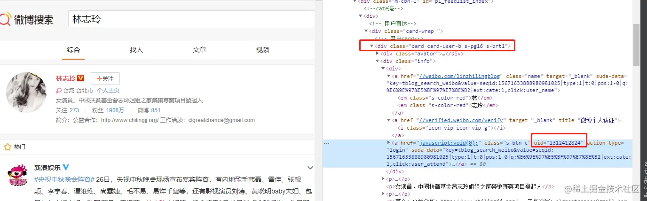The width and height of the screenshot is (647, 201).
Task: Open the 微博 post count 851
Action: pos(156,110)
